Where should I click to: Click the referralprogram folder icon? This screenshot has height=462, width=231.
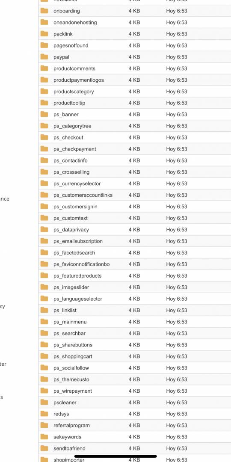coord(44,425)
